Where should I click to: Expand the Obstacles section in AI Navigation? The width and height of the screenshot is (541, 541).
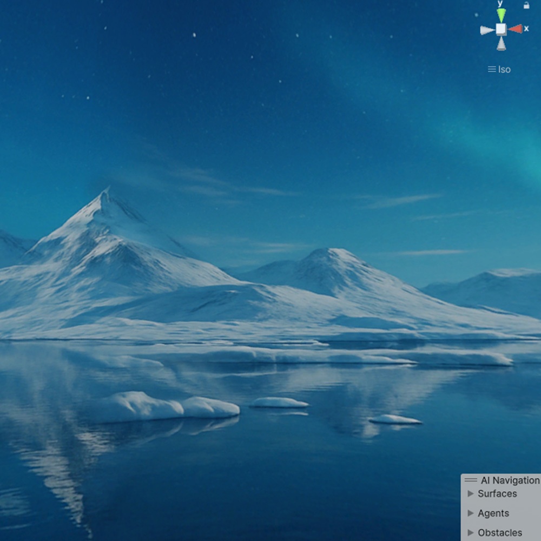[x=471, y=532]
